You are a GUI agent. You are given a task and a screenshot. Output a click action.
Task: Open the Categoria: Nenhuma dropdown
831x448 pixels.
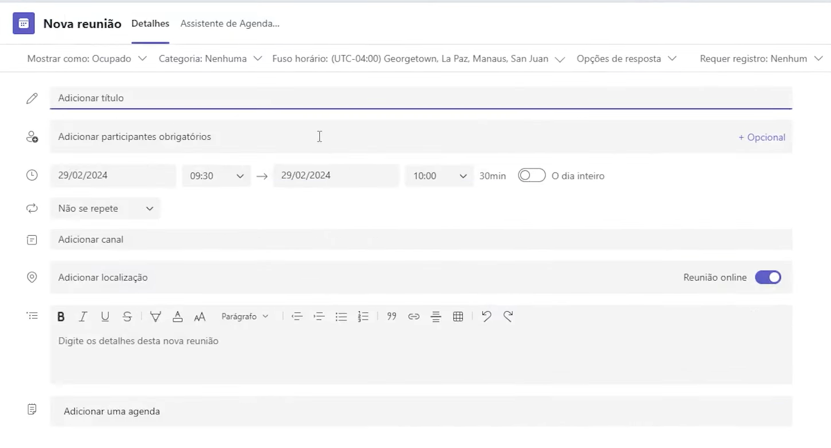point(211,59)
